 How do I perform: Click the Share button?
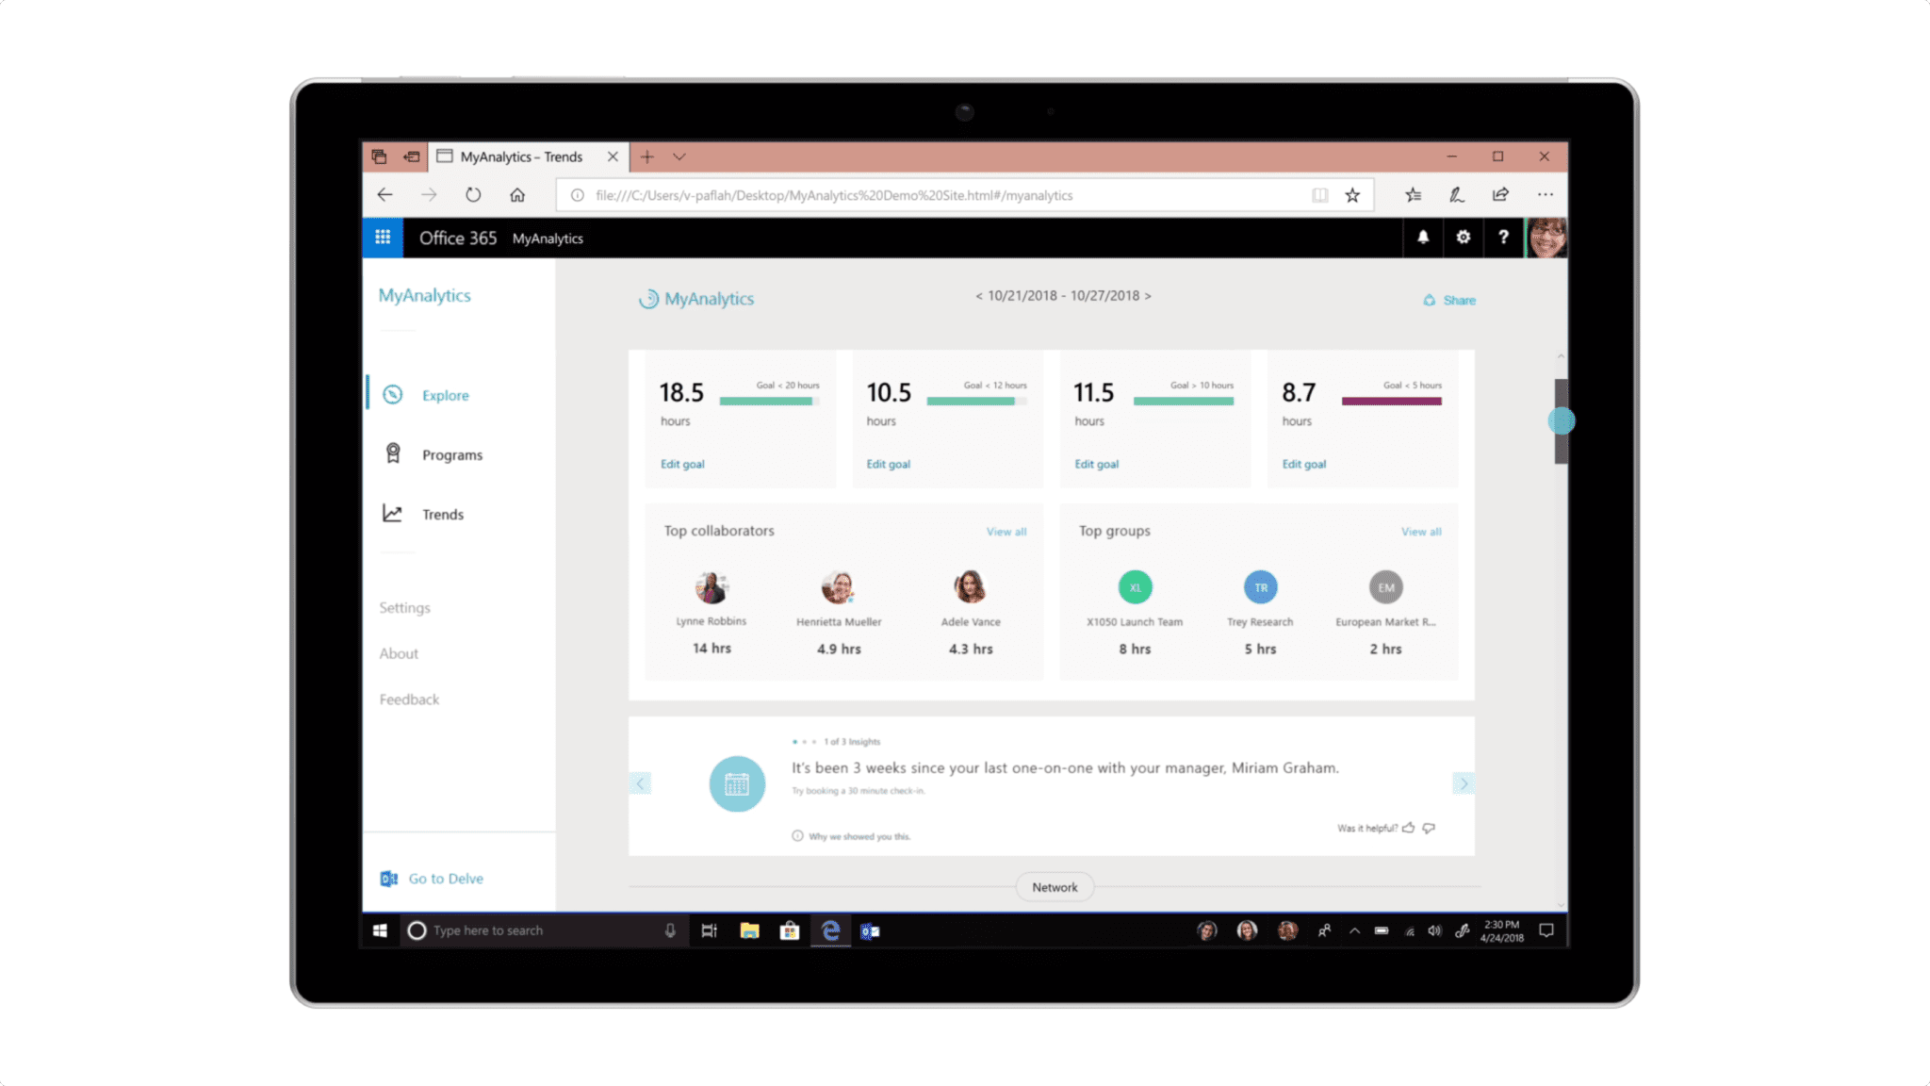point(1449,300)
